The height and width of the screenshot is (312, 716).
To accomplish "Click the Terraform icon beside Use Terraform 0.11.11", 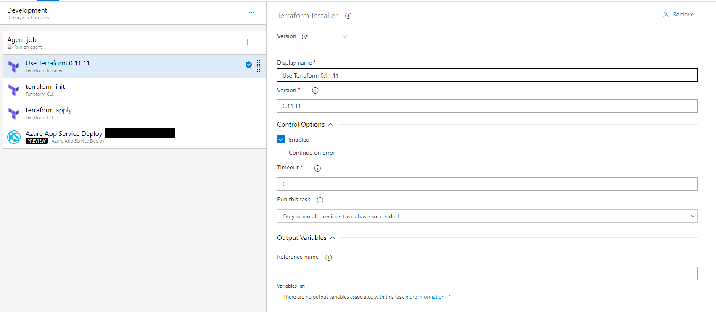I will click(14, 67).
